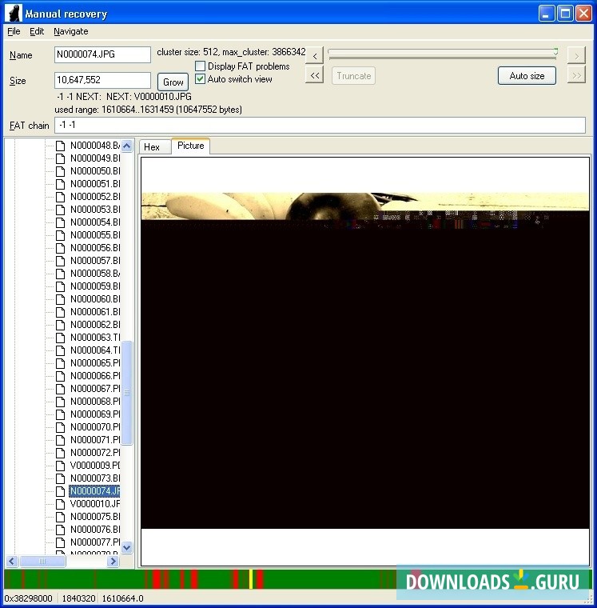The image size is (597, 608).
Task: Click the file icon of N0000071
Action: coord(60,440)
